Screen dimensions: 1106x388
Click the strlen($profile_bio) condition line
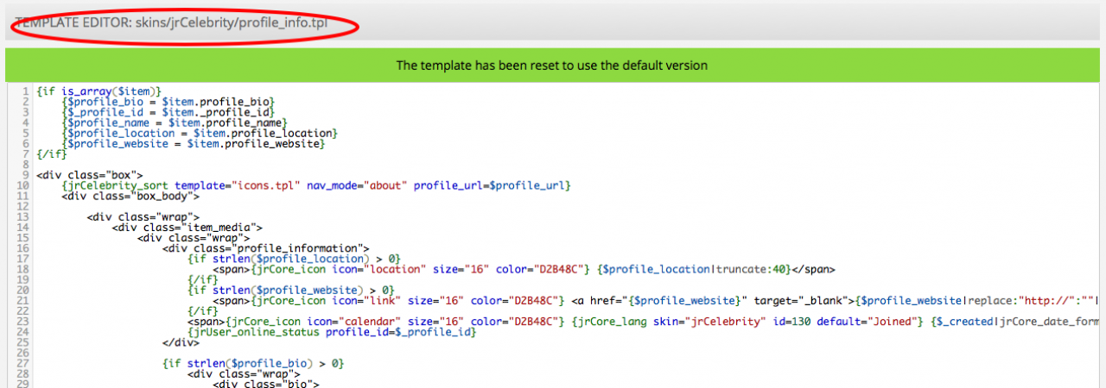253,364
